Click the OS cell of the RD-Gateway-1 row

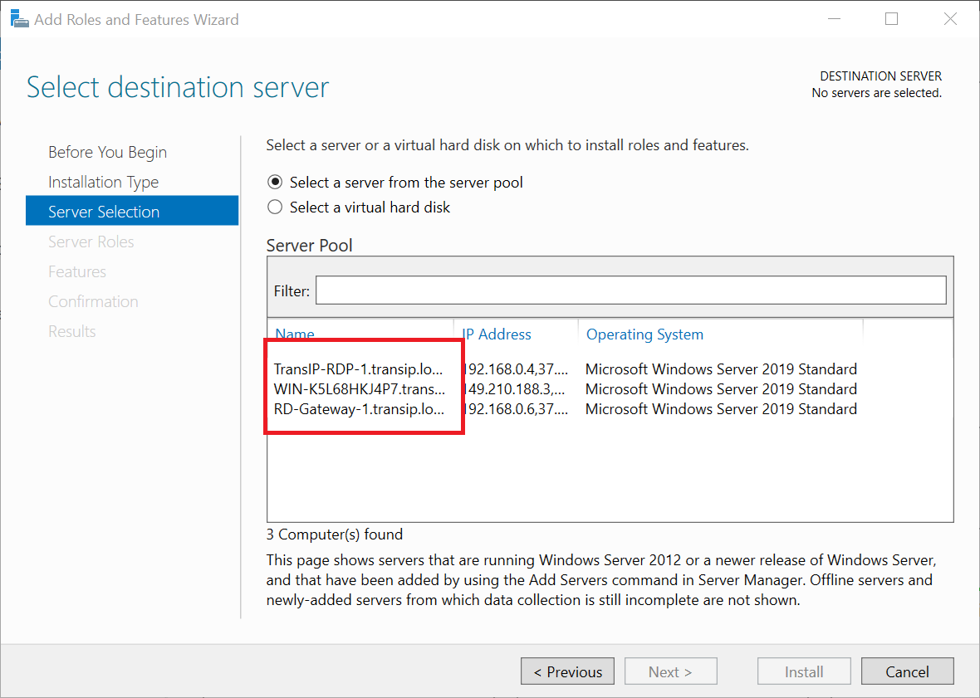pyautogui.click(x=721, y=409)
